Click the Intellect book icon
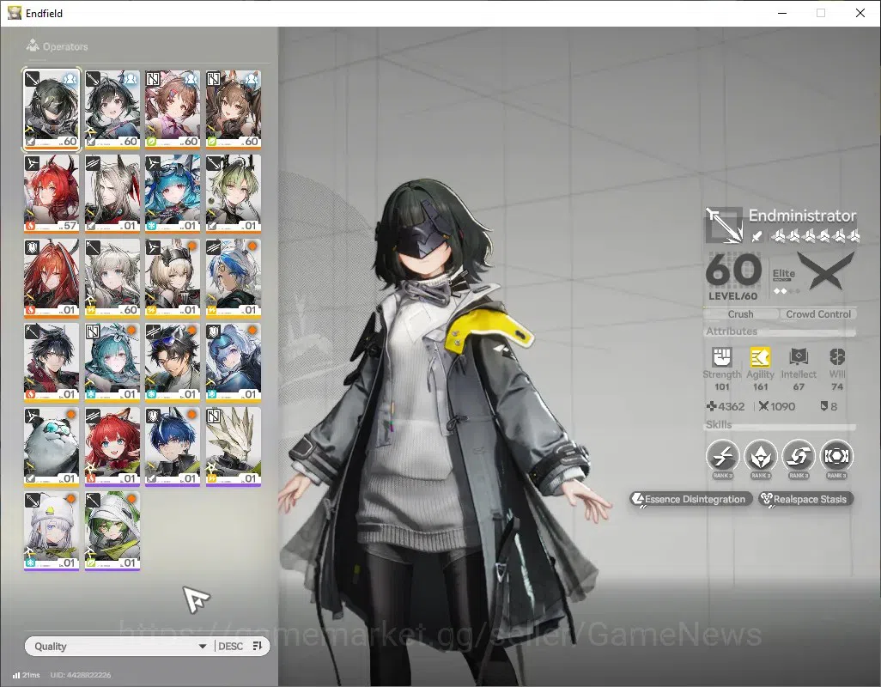Image resolution: width=881 pixels, height=687 pixels. 799,356
